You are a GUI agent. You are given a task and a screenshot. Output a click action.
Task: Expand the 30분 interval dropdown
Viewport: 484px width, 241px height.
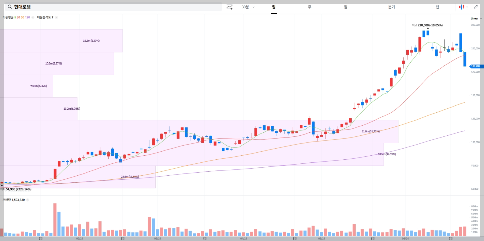click(248, 7)
